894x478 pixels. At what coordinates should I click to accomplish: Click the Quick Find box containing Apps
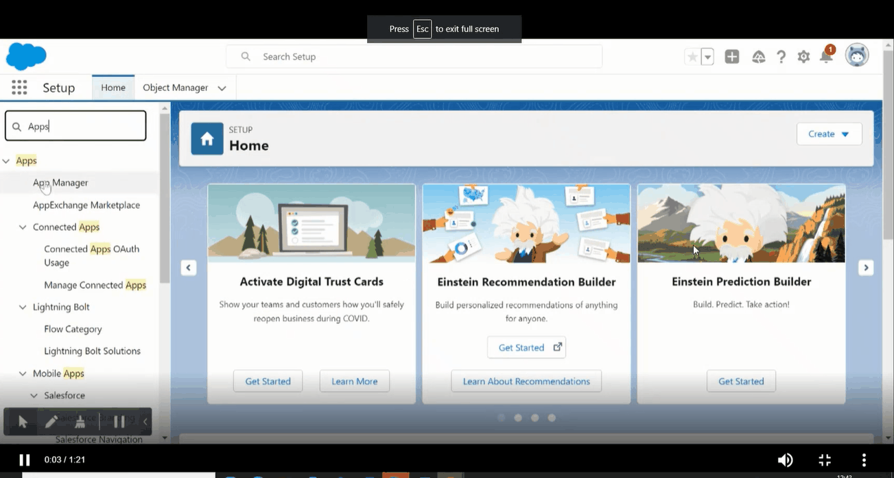75,126
